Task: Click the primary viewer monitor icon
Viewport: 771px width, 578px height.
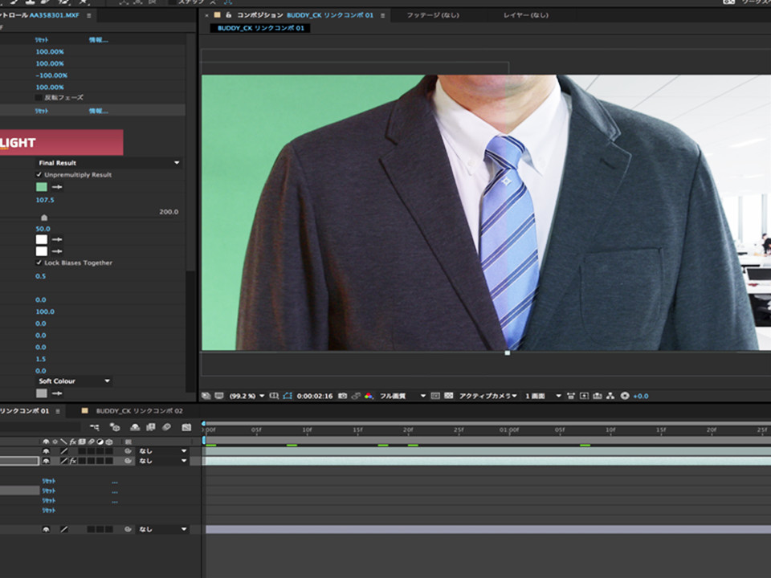Action: coord(219,396)
